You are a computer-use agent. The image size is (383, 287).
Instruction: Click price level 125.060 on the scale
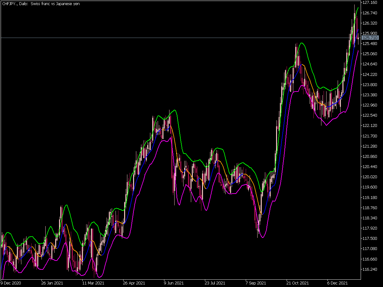coord(370,54)
